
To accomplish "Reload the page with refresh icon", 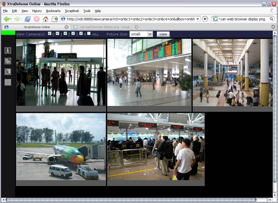I will pyautogui.click(x=28, y=19).
